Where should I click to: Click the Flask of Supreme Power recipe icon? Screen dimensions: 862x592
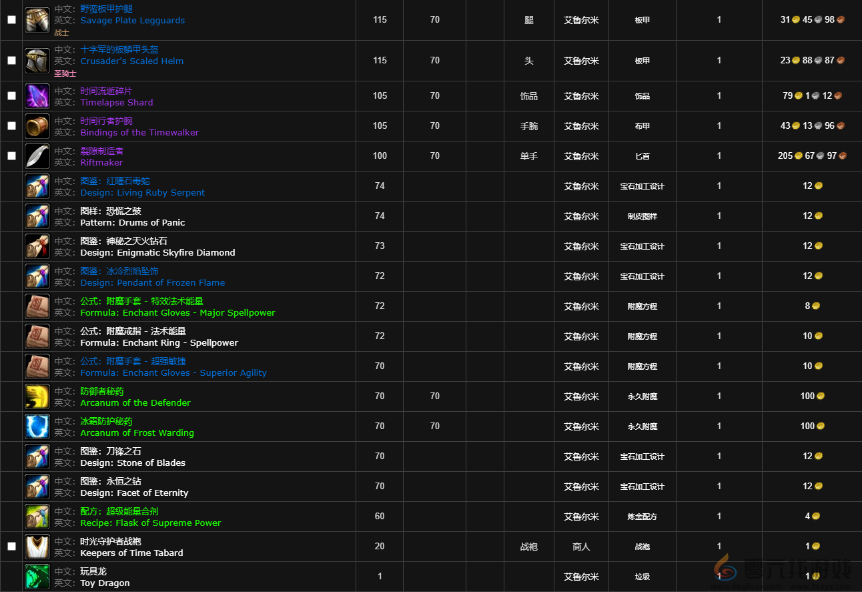tap(37, 517)
